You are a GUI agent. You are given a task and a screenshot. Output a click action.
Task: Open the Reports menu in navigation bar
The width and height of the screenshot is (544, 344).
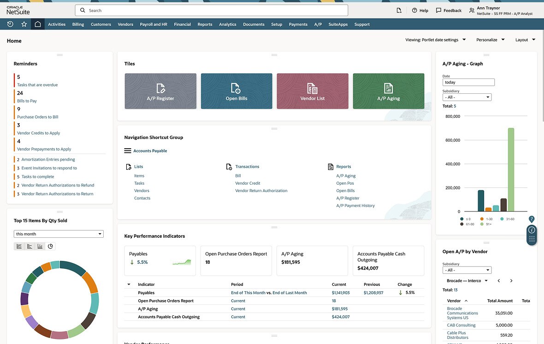pos(205,24)
